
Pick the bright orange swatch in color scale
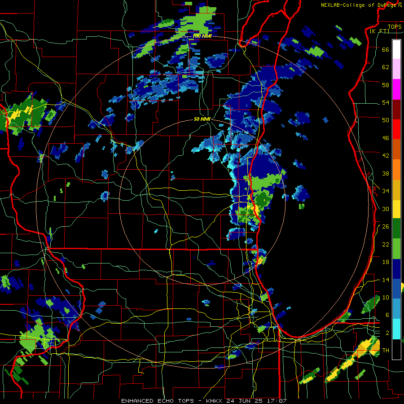[x=396, y=170]
